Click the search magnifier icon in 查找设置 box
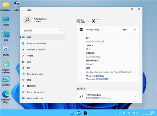The height and width of the screenshot is (116, 157). (61, 31)
